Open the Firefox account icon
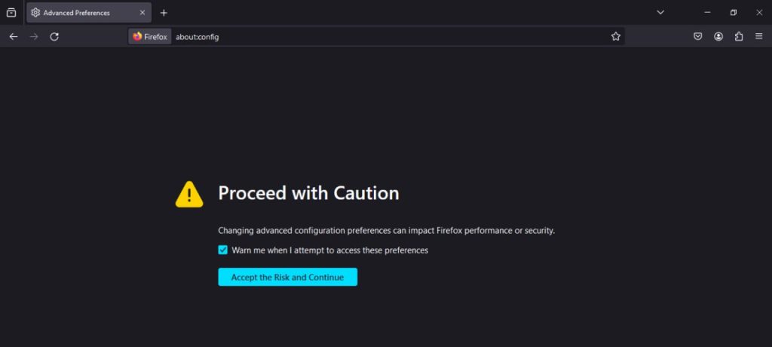 (x=718, y=36)
